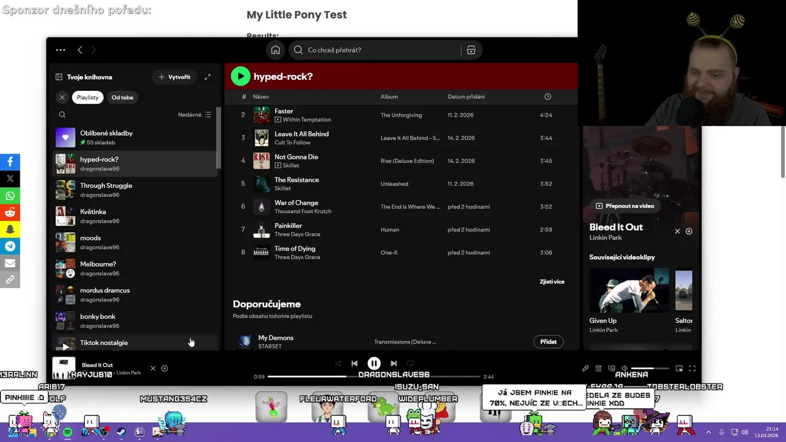Open the 'Given Up' related video thumbnail
Image resolution: width=786 pixels, height=442 pixels.
(x=629, y=290)
